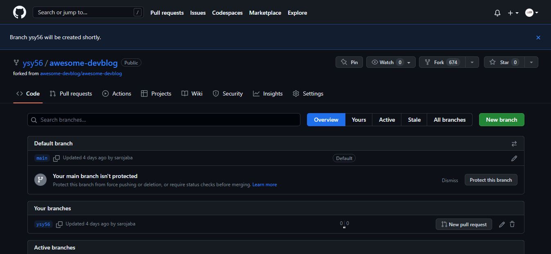This screenshot has height=254, width=551.
Task: Dismiss the branch protection notice
Action: pos(450,180)
